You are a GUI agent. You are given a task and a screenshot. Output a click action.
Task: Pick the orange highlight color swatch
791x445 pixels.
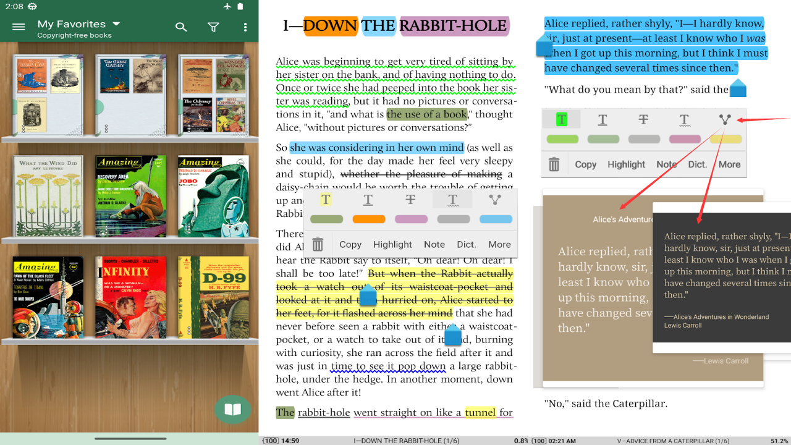coord(369,219)
